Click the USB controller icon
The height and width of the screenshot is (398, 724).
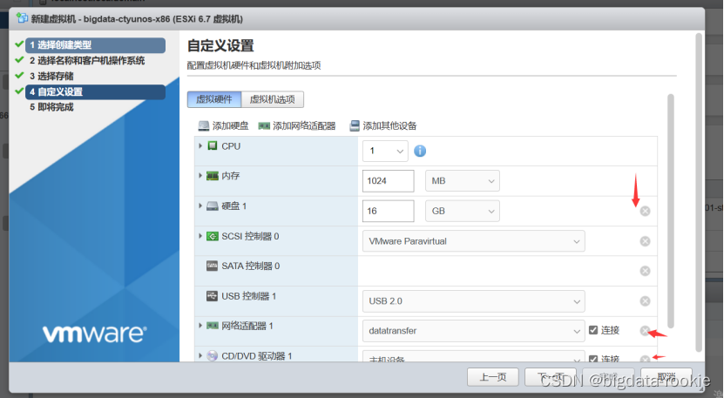(212, 296)
